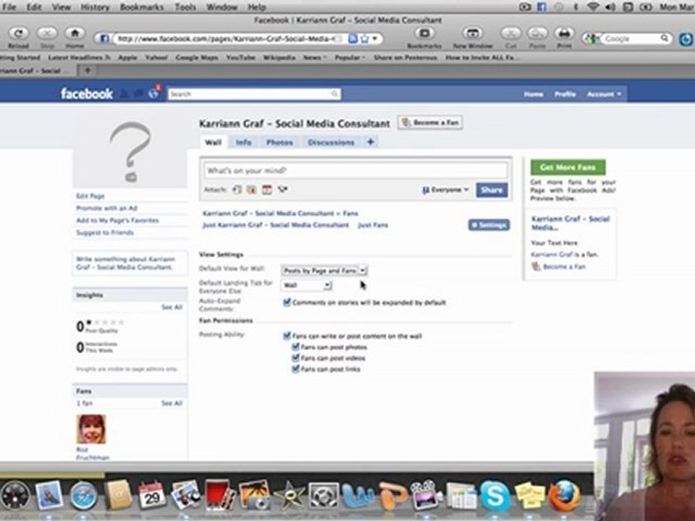Open iCal calendar in the dock
The width and height of the screenshot is (695, 521).
pyautogui.click(x=151, y=495)
